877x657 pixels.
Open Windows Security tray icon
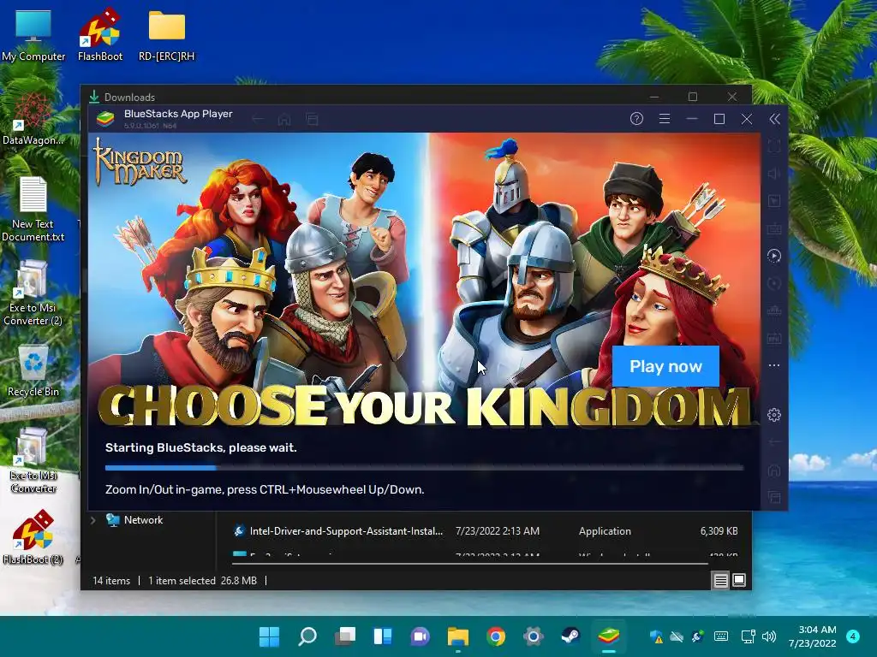coord(657,636)
